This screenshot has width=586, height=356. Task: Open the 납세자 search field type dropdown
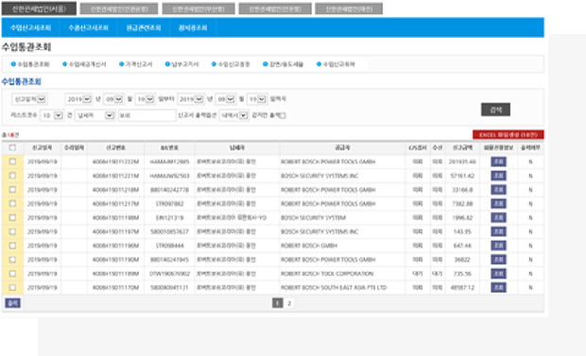95,115
